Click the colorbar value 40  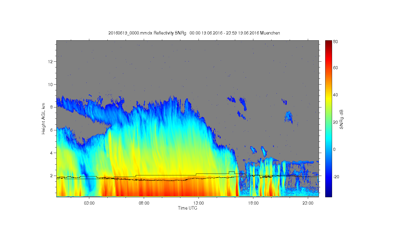(x=335, y=95)
